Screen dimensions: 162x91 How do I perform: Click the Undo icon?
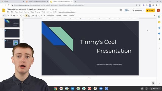coord(8,16)
